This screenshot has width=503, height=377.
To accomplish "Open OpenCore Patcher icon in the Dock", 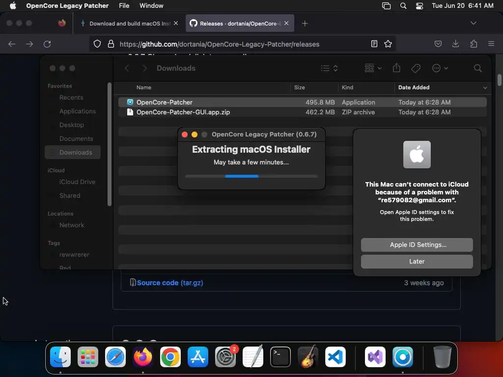I will click(403, 356).
